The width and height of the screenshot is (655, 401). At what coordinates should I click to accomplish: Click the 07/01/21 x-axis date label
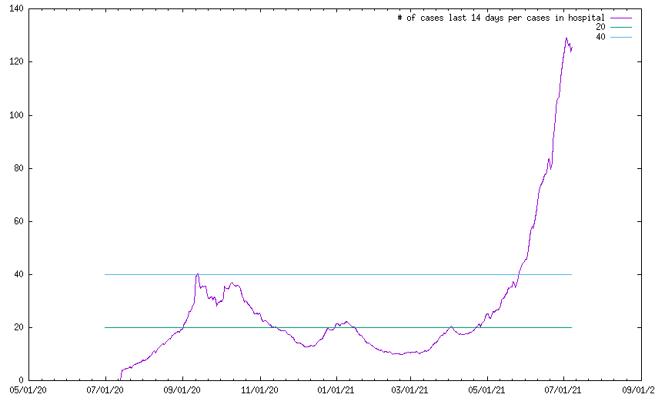coord(564,390)
